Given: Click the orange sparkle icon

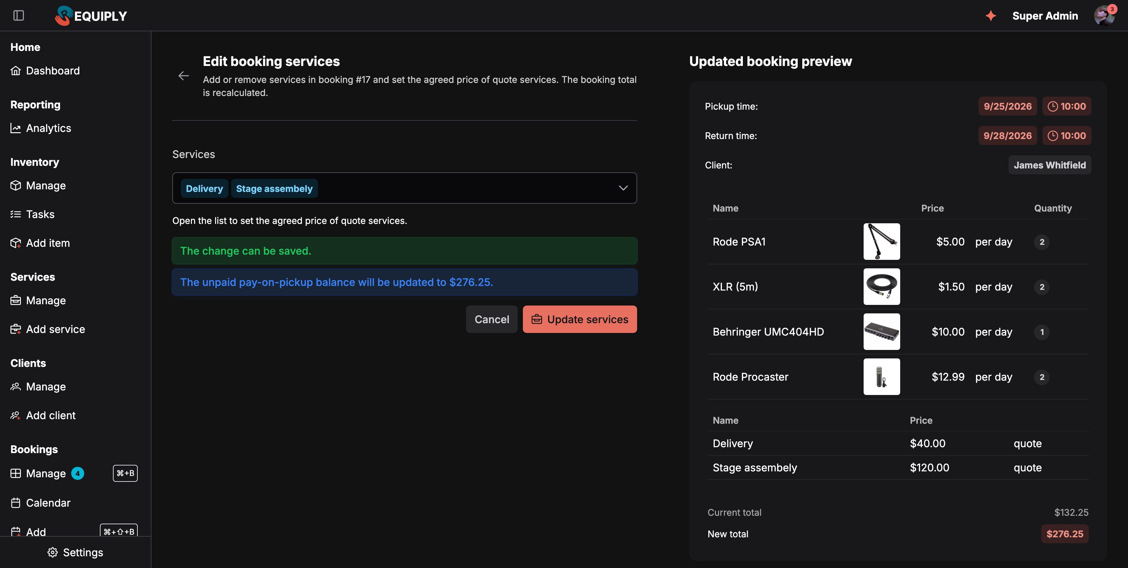Looking at the screenshot, I should tap(991, 16).
